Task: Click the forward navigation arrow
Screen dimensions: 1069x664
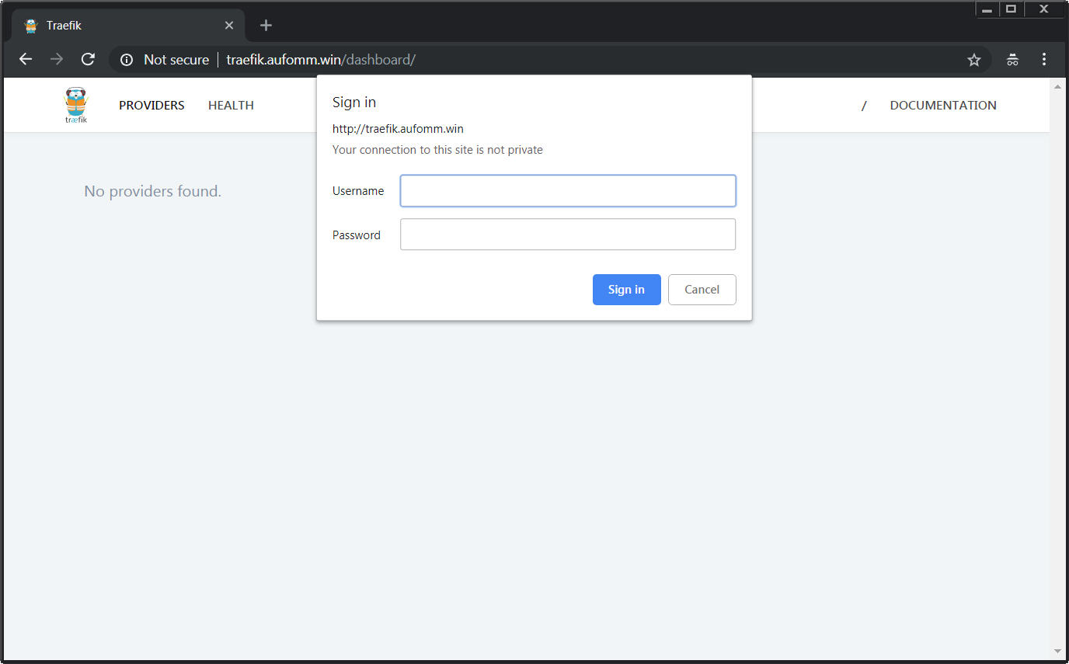Action: pyautogui.click(x=57, y=59)
